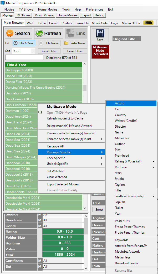Image resolution: width=158 pixels, height=274 pixels.
Task: Expand the Lock Specific submenu
Action: (71, 158)
